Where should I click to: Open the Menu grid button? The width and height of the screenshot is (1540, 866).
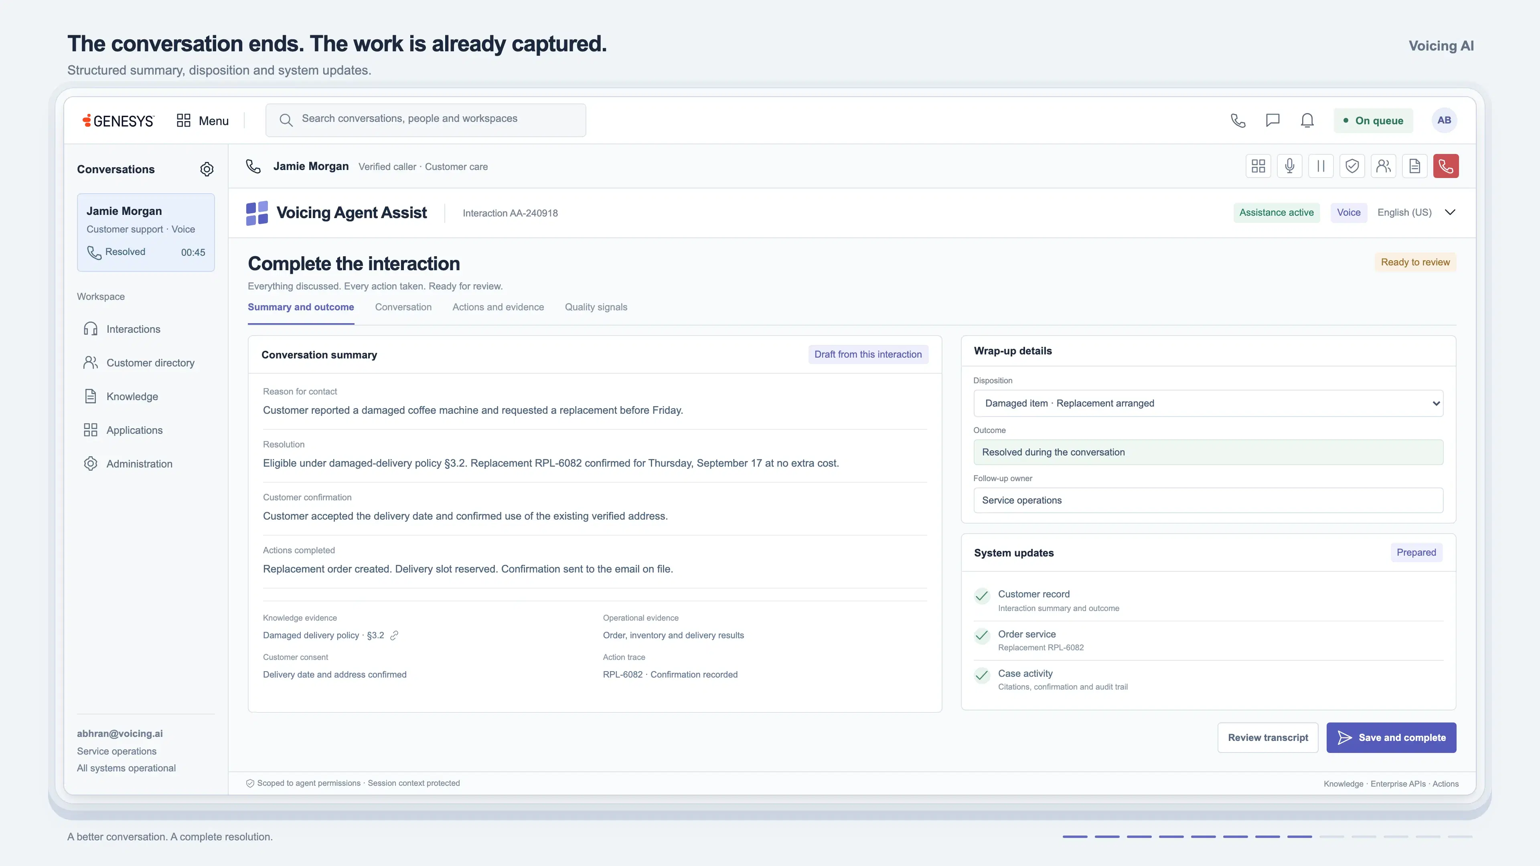[203, 121]
